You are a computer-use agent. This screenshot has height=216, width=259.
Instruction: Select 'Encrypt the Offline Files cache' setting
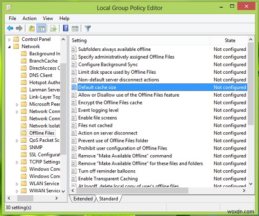[110, 103]
